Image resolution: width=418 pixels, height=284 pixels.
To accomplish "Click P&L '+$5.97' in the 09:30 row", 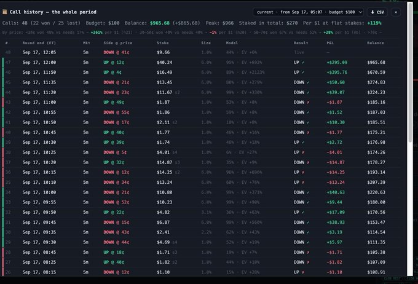I will coord(334,242).
